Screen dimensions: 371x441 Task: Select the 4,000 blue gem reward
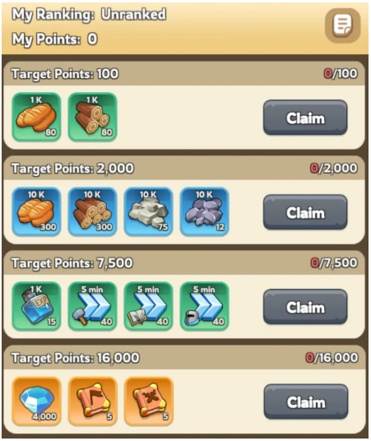click(x=36, y=401)
